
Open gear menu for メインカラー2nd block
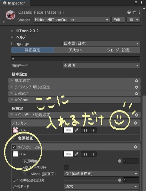point(136,147)
